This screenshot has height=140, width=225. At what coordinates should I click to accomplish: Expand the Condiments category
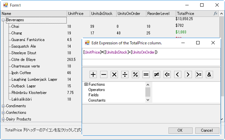click(3, 106)
